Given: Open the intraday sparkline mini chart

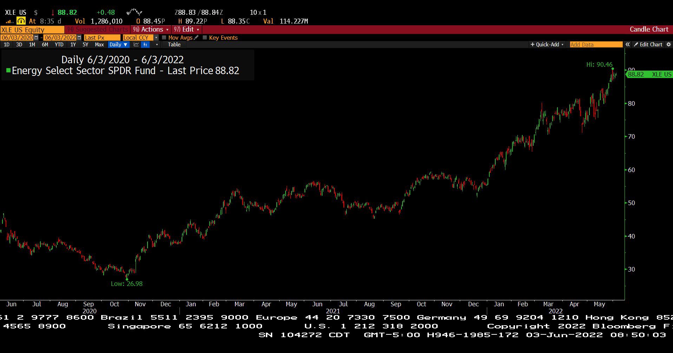Looking at the screenshot, I should click(134, 13).
